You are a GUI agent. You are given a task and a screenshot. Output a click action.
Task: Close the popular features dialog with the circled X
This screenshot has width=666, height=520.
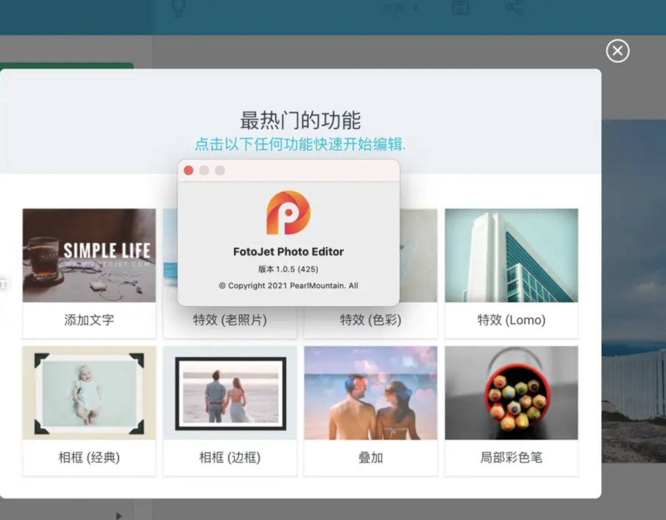pyautogui.click(x=618, y=51)
